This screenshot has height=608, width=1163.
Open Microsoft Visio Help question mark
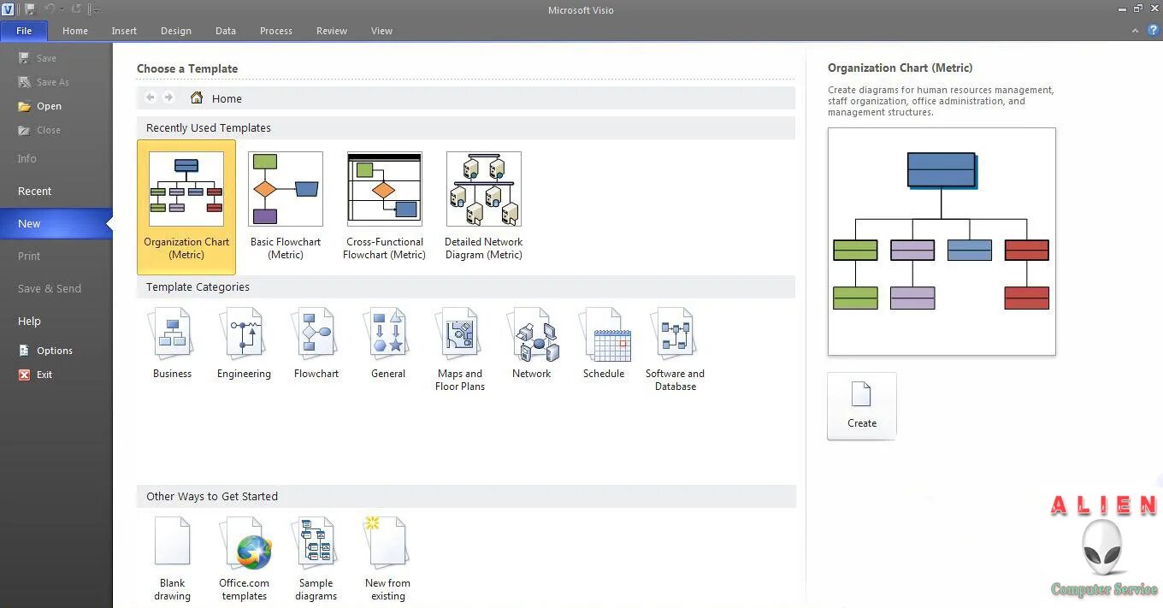[x=1153, y=30]
